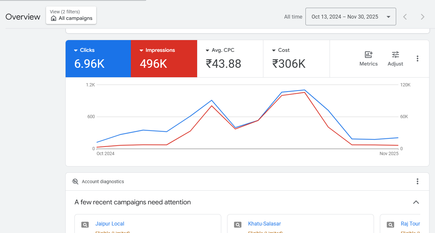The image size is (435, 233).
Task: Go to the previous date range
Action: 405,17
